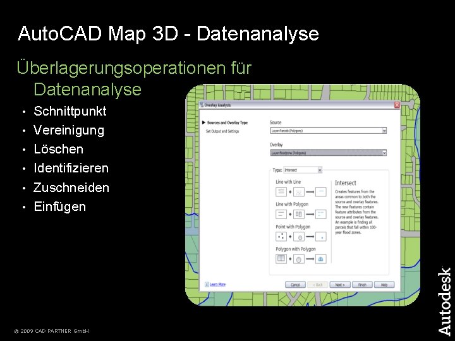The height and width of the screenshot is (341, 455).
Task: Click Point with Polygon result icon
Action: [320, 237]
